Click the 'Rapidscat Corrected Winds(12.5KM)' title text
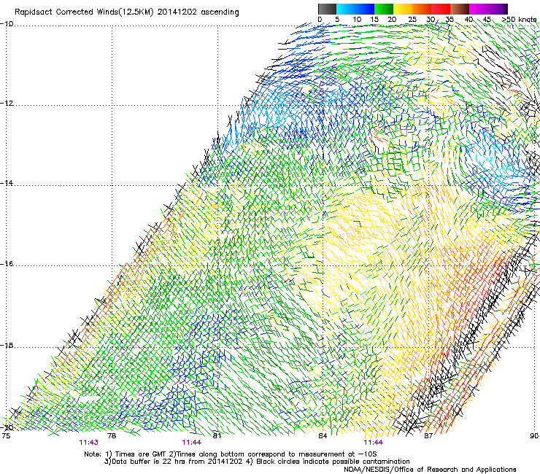This screenshot has height=474, width=540. [x=84, y=12]
